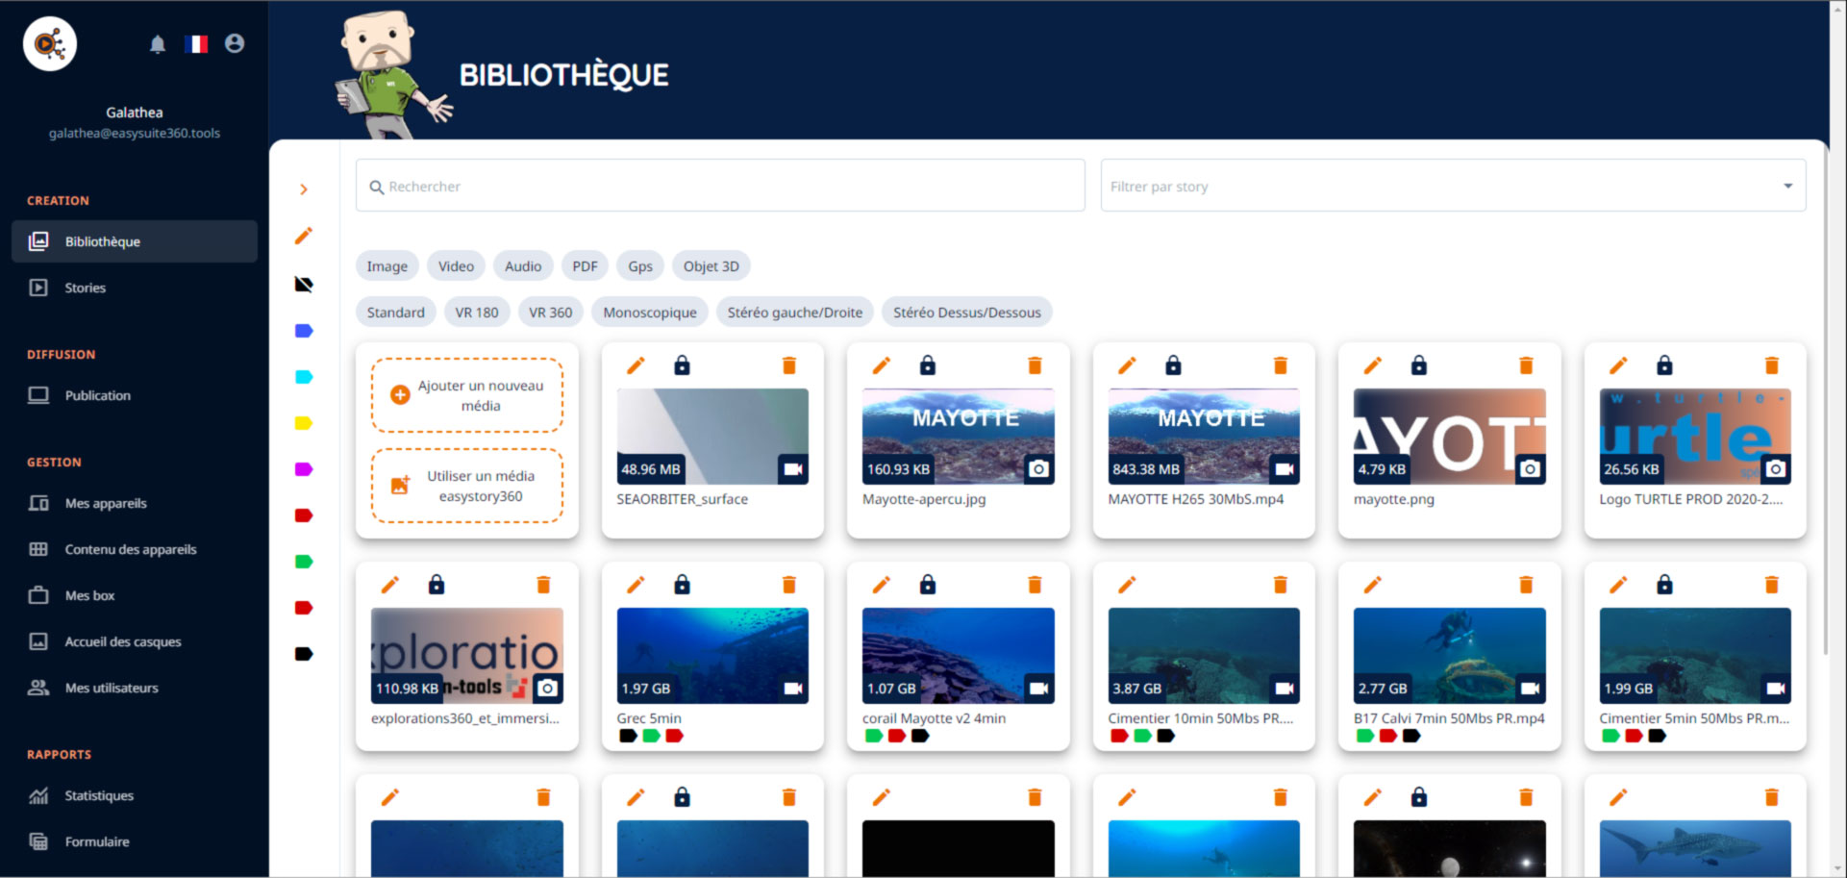Image resolution: width=1847 pixels, height=878 pixels.
Task: Edit SEAORBITER_surface with pencil icon
Action: 636,365
